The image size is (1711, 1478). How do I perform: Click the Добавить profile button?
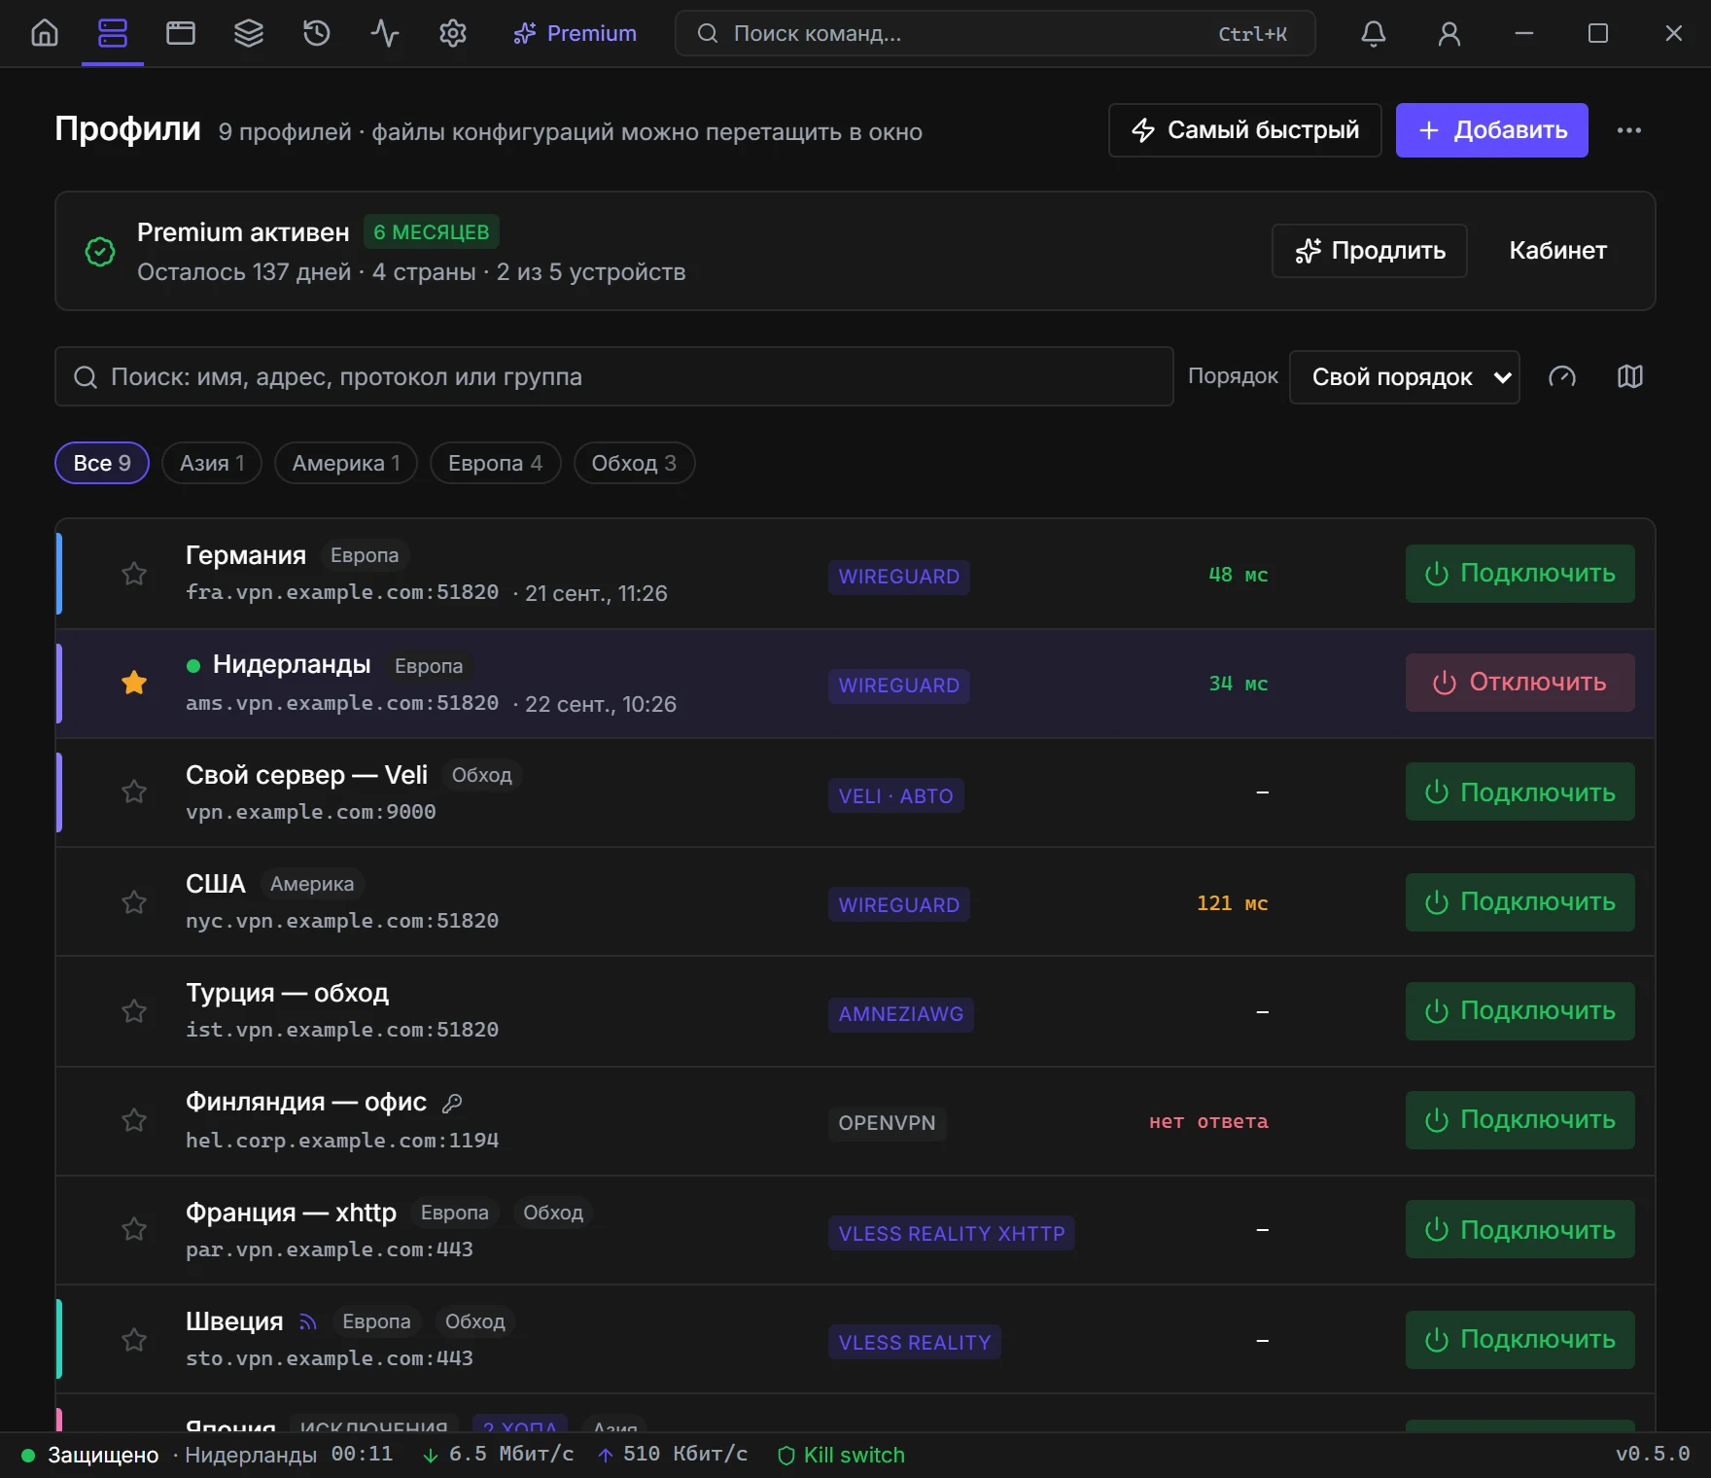tap(1492, 130)
